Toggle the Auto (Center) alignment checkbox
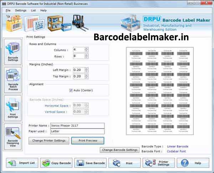 pyautogui.click(x=71, y=90)
